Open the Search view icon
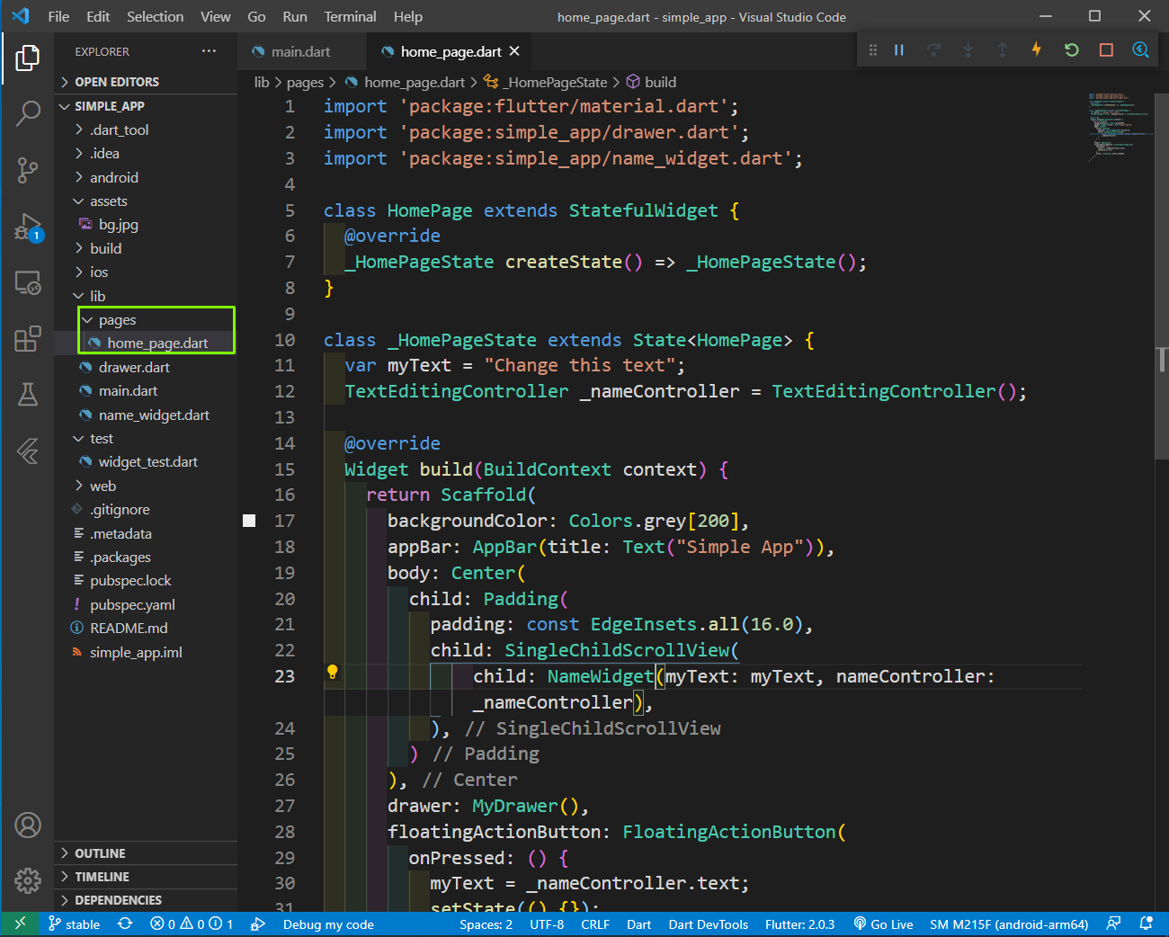 pos(28,113)
